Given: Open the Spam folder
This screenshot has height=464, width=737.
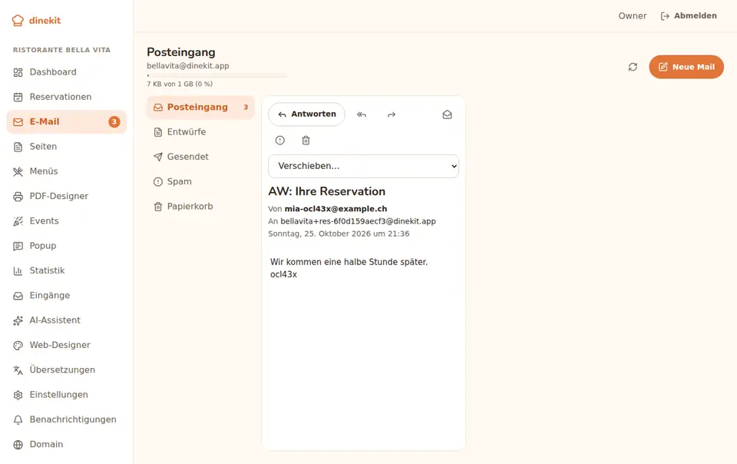Looking at the screenshot, I should click(200, 181).
